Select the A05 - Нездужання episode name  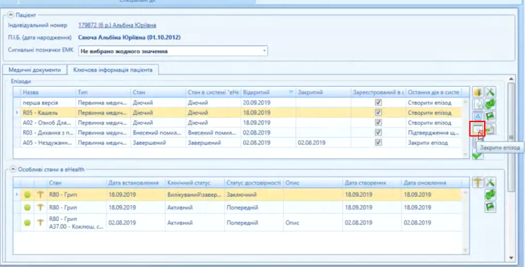(x=47, y=143)
